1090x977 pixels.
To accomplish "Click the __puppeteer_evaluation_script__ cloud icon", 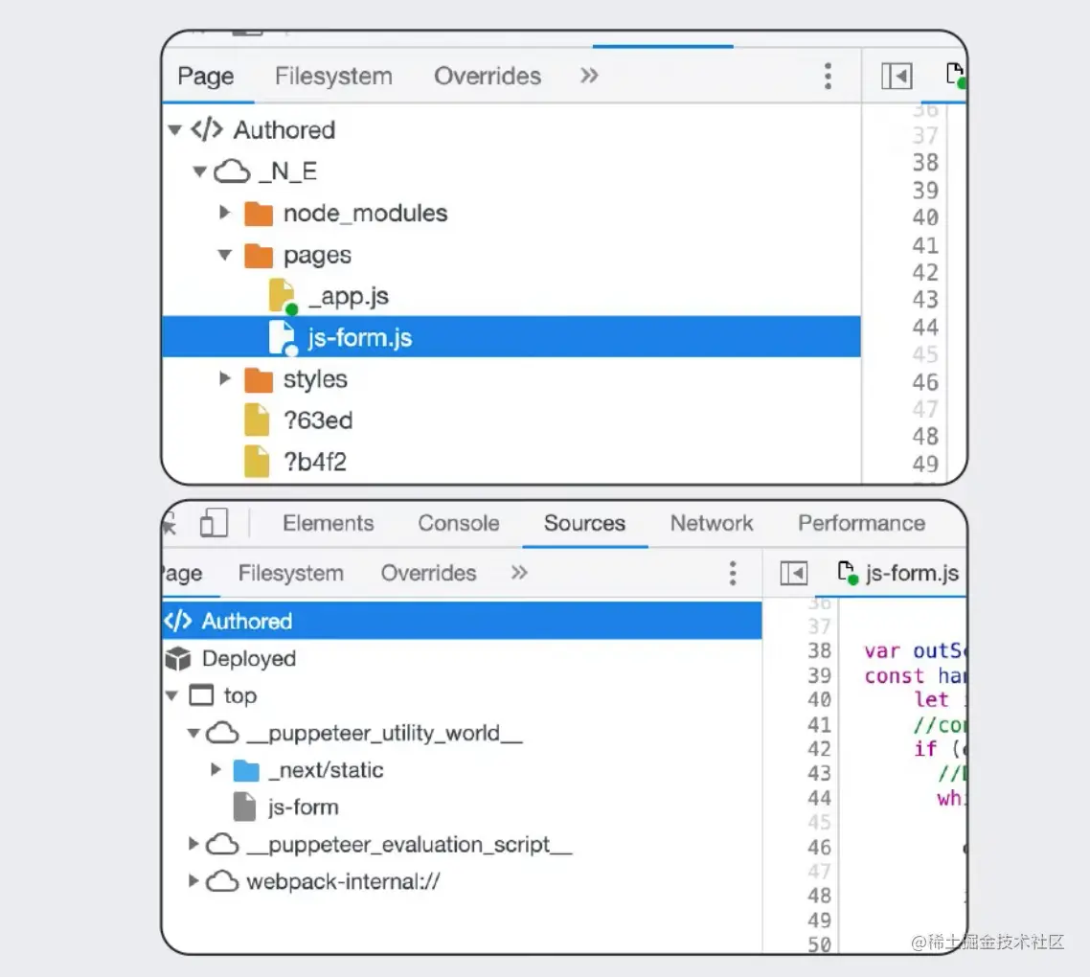I will [222, 844].
